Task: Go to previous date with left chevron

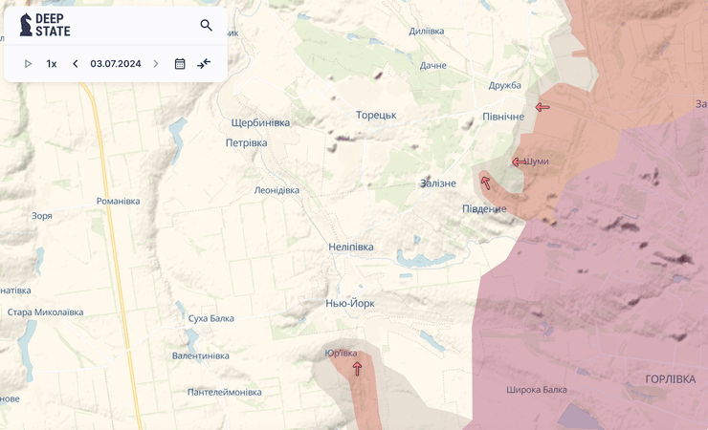Action: coord(76,64)
